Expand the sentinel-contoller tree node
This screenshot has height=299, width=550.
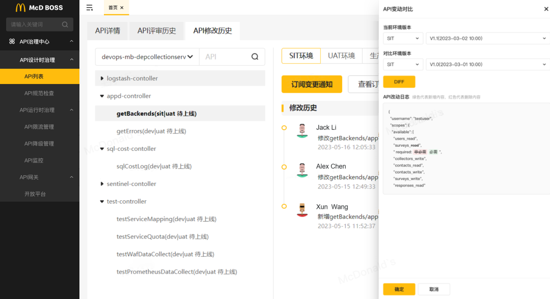(x=102, y=183)
